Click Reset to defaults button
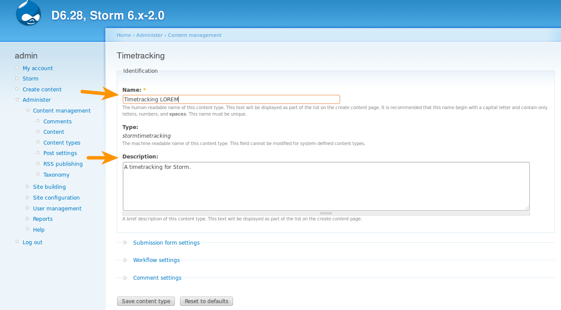Screen dimensions: 561x310 coord(207,301)
